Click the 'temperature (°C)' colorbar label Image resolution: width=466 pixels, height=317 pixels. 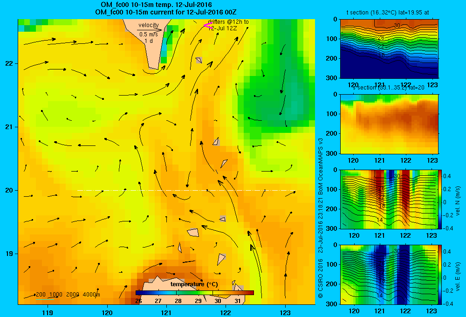[x=194, y=284]
